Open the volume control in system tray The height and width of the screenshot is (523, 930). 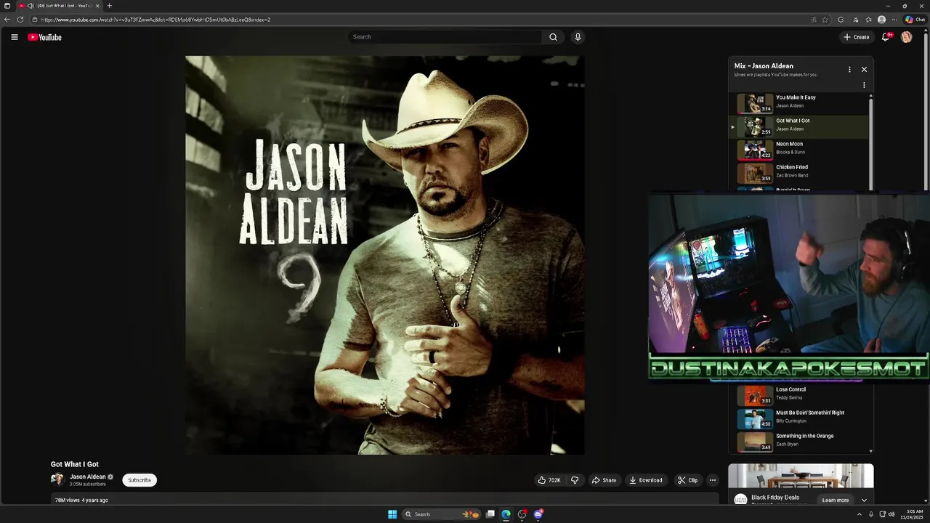pyautogui.click(x=891, y=514)
